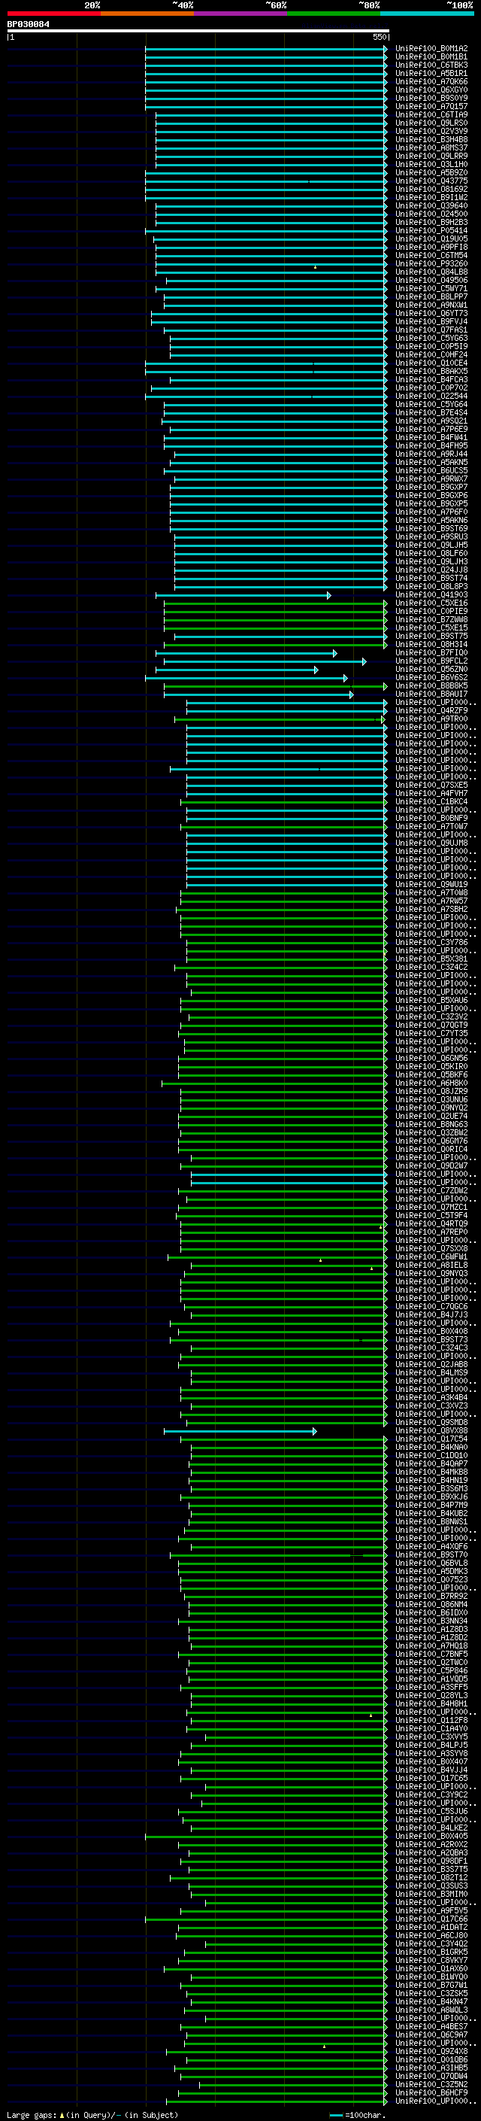Open hit label UniRef100_Q2V3V9
The image size is (481, 2121).
[x=431, y=131]
